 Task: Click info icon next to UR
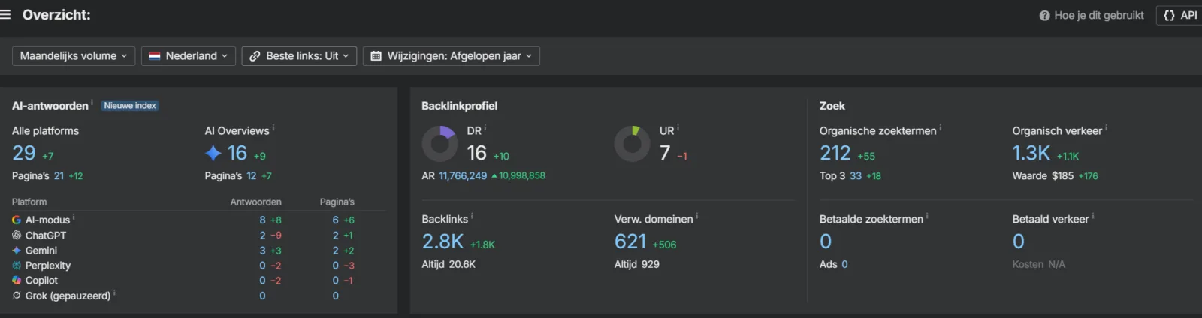point(678,128)
